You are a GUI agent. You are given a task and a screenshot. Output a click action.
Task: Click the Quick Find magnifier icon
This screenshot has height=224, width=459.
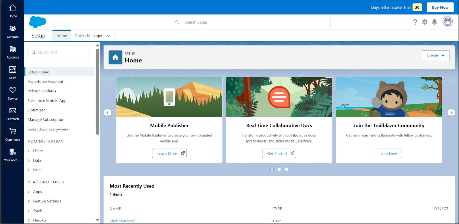34,52
